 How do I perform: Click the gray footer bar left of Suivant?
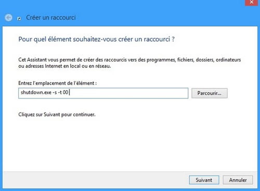coord(95,180)
